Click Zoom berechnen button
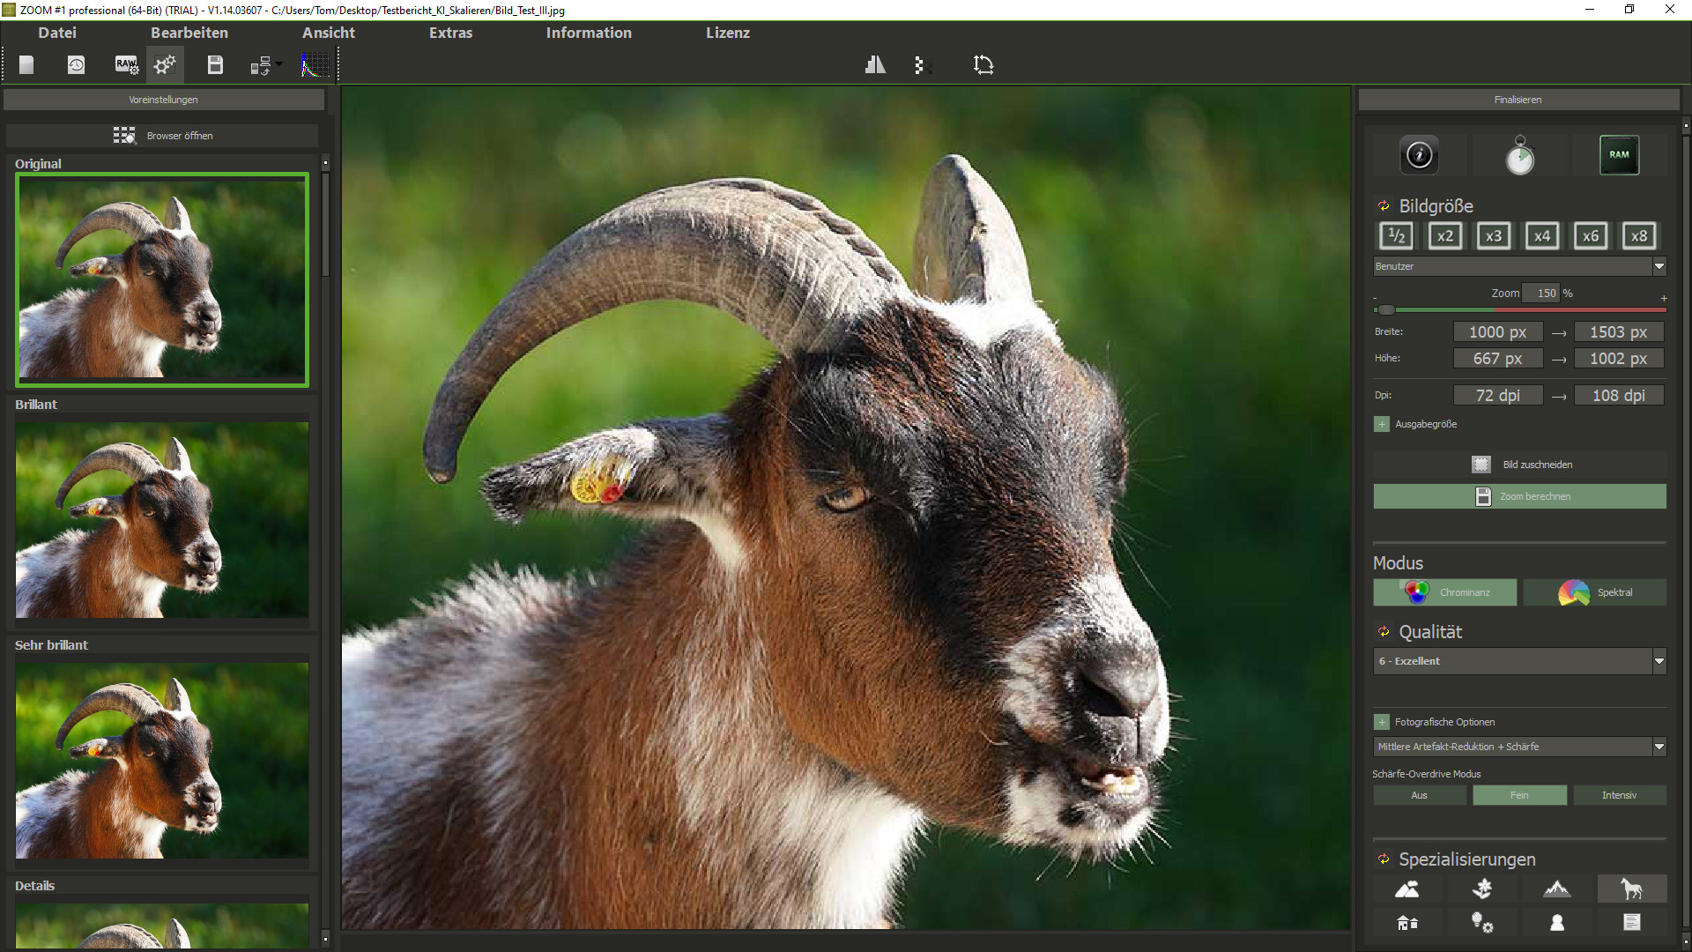The height and width of the screenshot is (952, 1692). 1519,496
